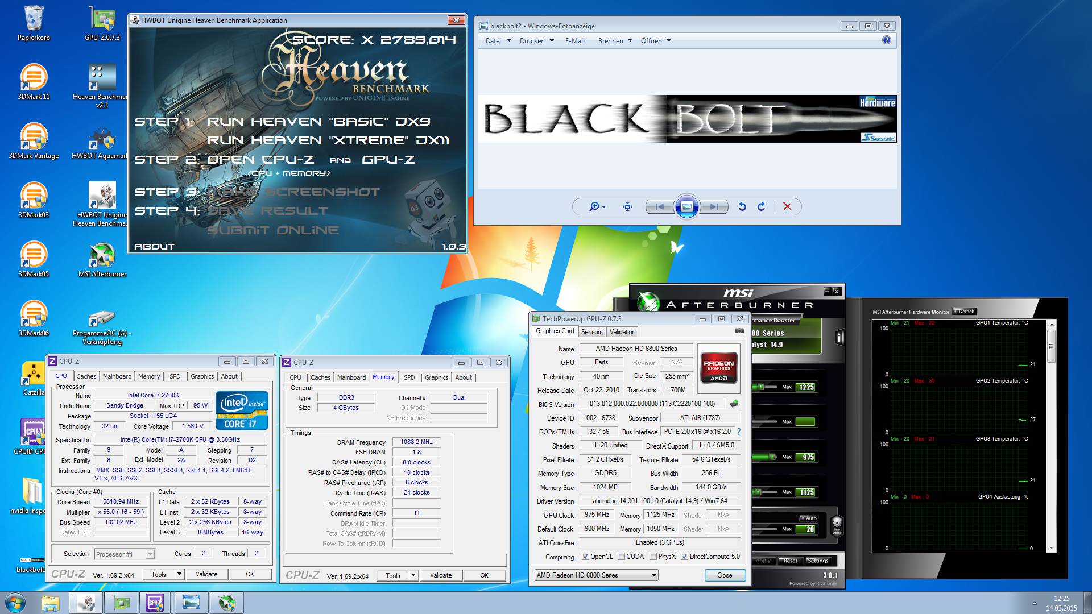The width and height of the screenshot is (1092, 614).
Task: Rotate image clockwise in photo viewer
Action: tap(762, 206)
